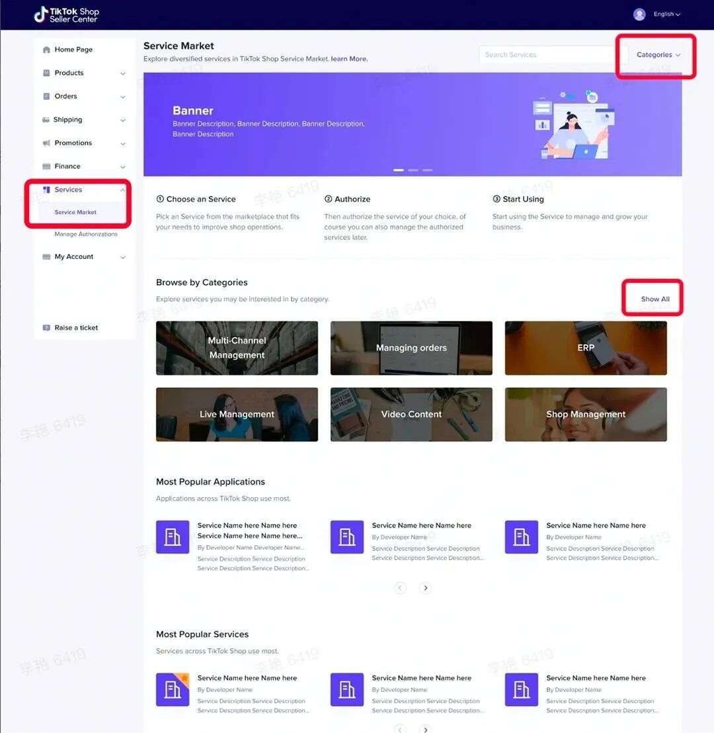
Task: Click the Finance sidebar icon
Action: point(46,166)
